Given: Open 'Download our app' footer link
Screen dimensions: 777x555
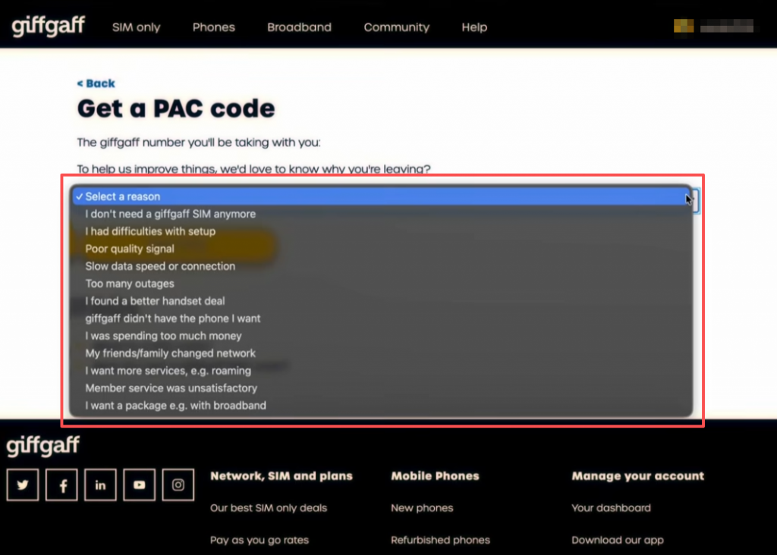Looking at the screenshot, I should [x=618, y=540].
